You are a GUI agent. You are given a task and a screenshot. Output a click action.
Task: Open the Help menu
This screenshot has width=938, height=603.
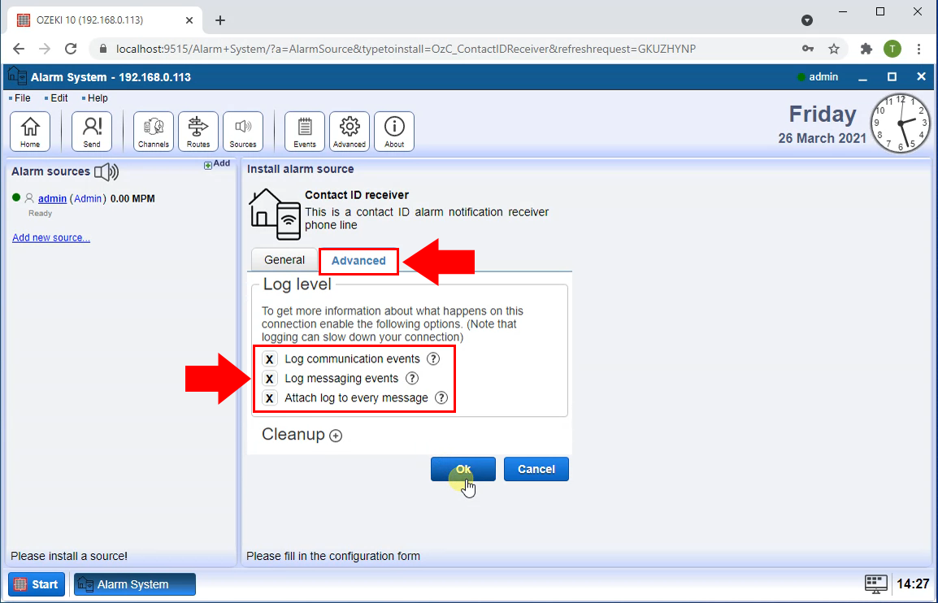[x=98, y=98]
